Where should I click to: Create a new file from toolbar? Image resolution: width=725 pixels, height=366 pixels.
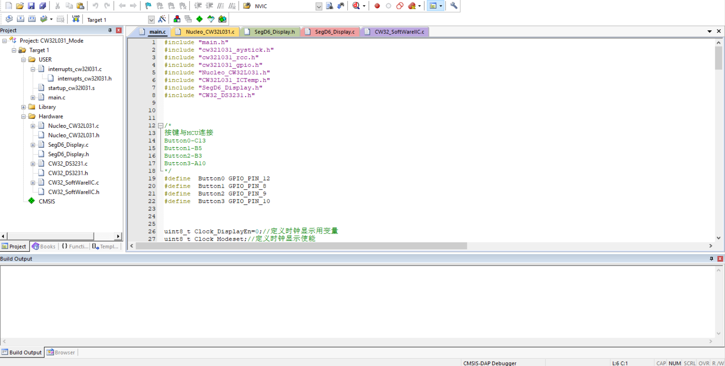pyautogui.click(x=8, y=6)
